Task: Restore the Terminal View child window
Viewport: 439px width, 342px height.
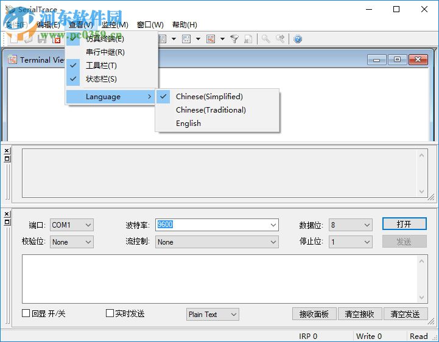Action: point(397,60)
